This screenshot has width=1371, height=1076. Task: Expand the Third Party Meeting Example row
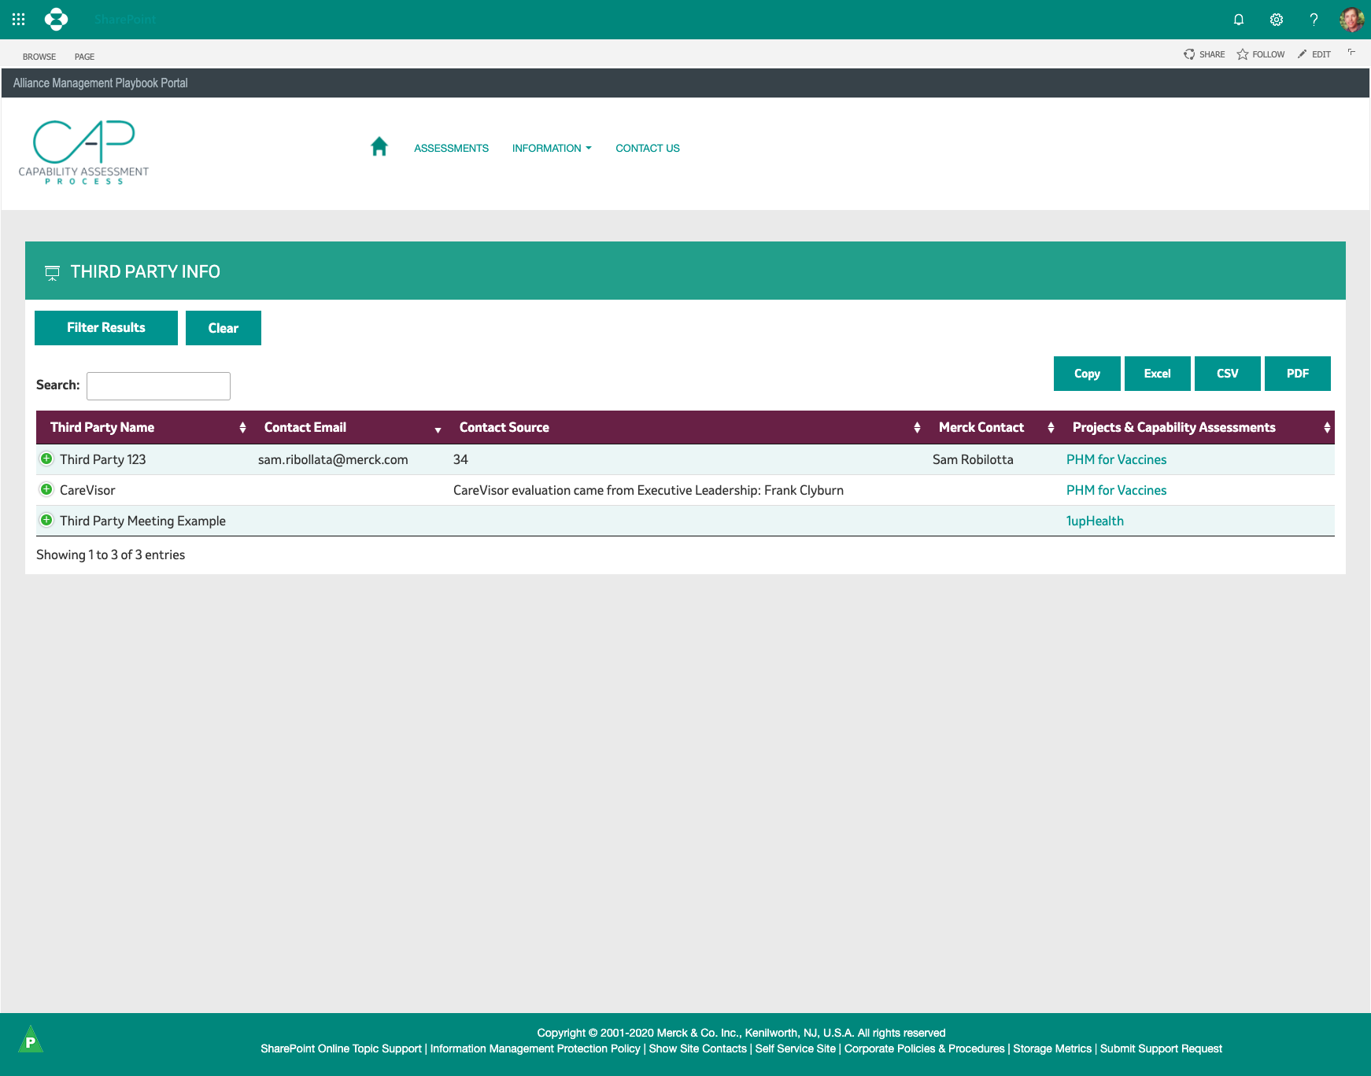pos(46,520)
